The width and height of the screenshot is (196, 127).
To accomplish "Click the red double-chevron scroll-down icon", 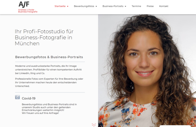I will pos(94,125).
